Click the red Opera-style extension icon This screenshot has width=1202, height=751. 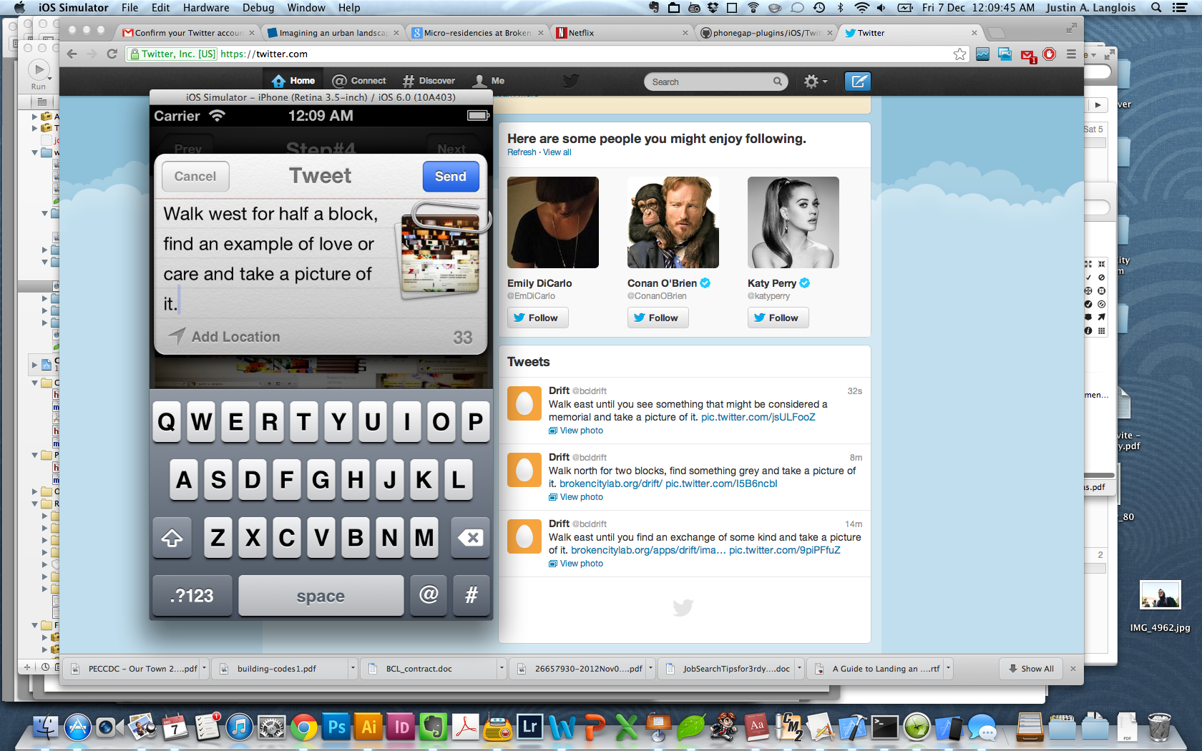1050,54
